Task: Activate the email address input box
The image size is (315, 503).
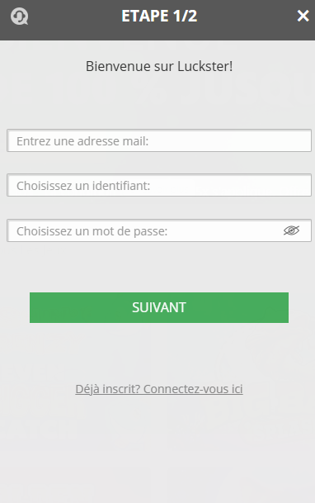Action: [159, 140]
